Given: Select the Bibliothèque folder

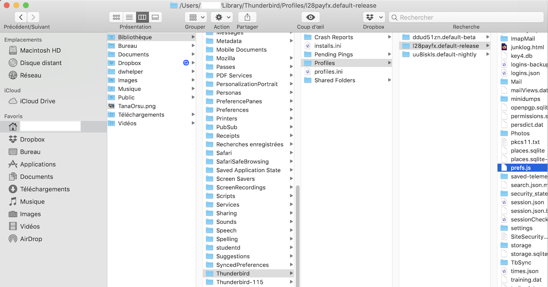Looking at the screenshot, I should click(151, 37).
